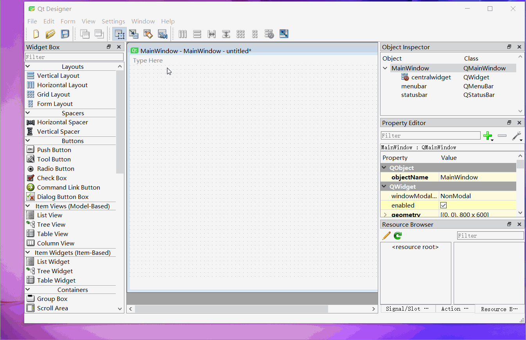Click the Push Button widget icon

[x=31, y=150]
